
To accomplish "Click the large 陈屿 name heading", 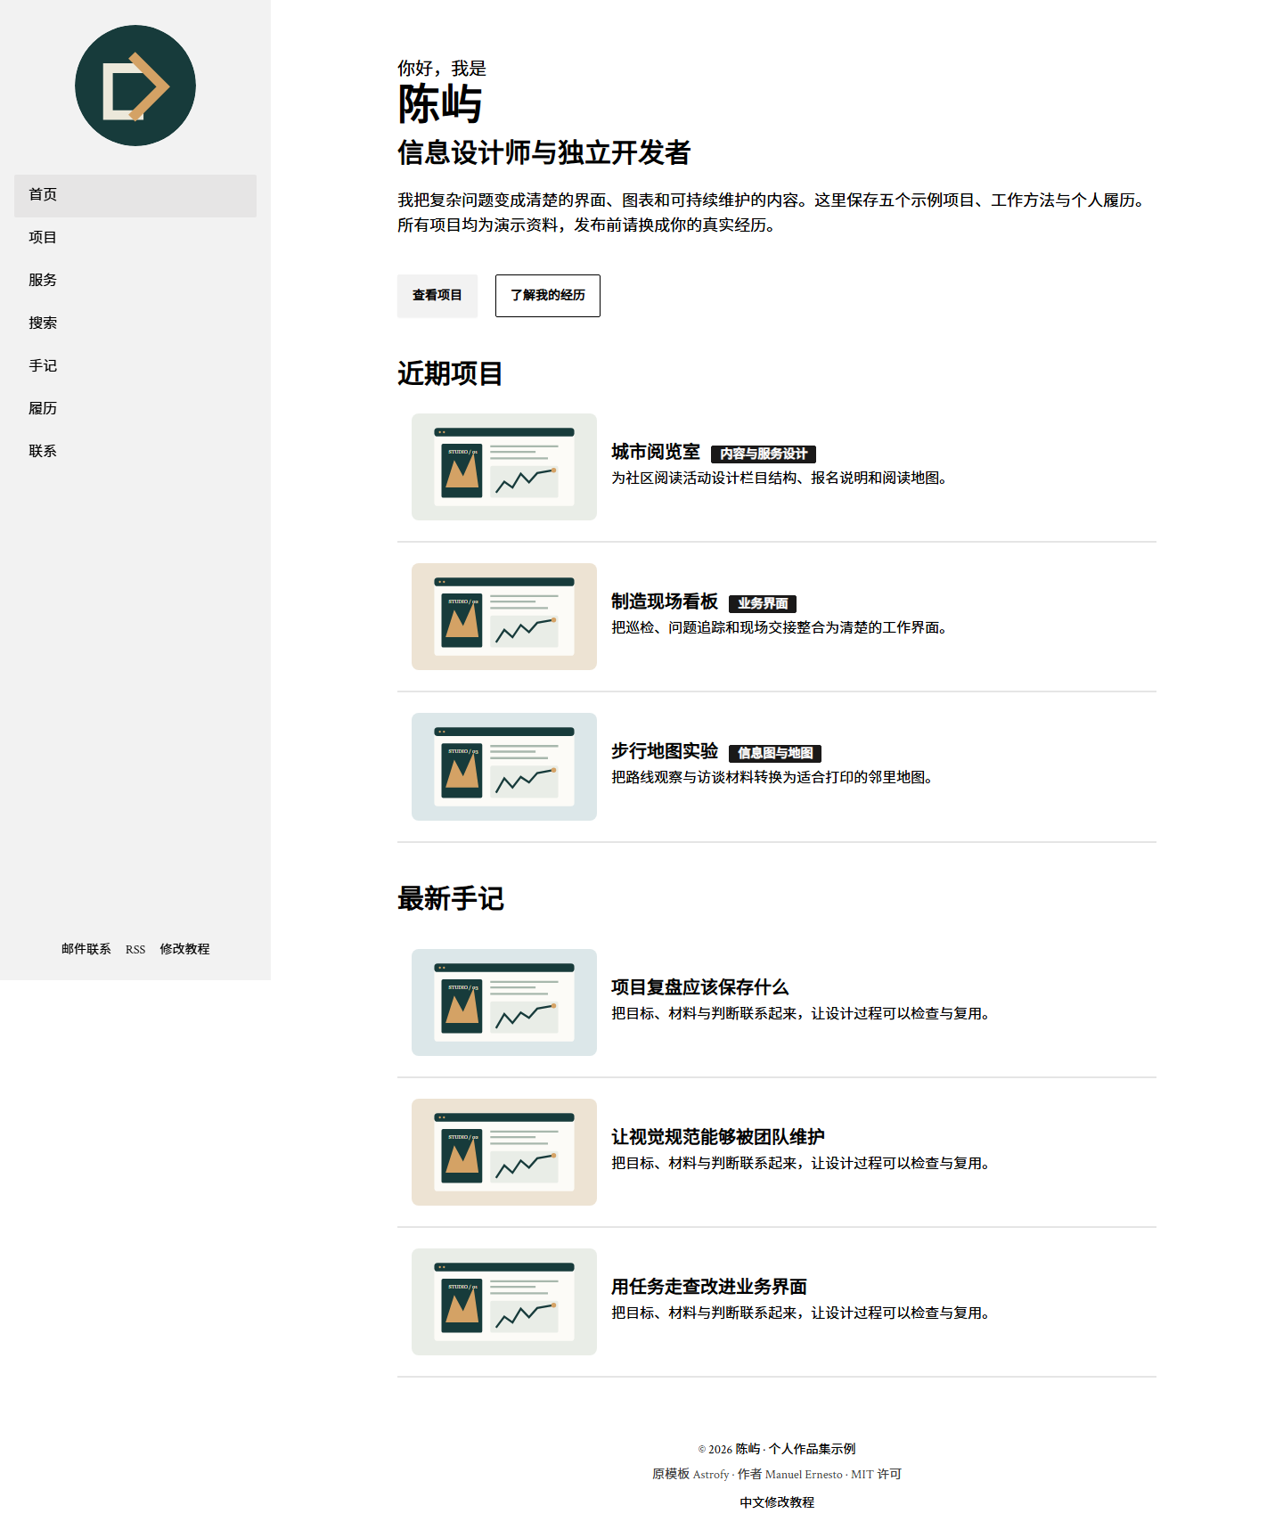I will pyautogui.click(x=440, y=105).
